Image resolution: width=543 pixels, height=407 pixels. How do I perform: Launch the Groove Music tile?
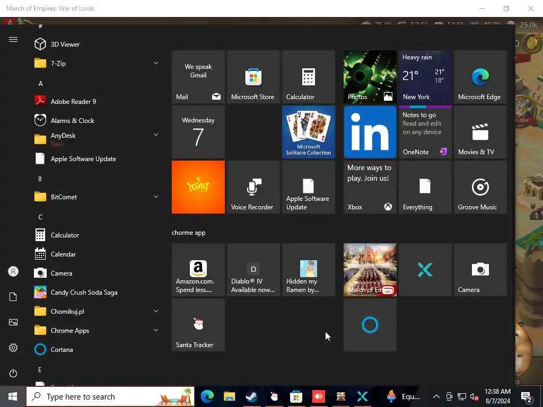pyautogui.click(x=480, y=187)
